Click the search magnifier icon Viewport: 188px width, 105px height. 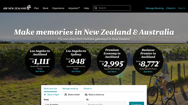point(96,8)
